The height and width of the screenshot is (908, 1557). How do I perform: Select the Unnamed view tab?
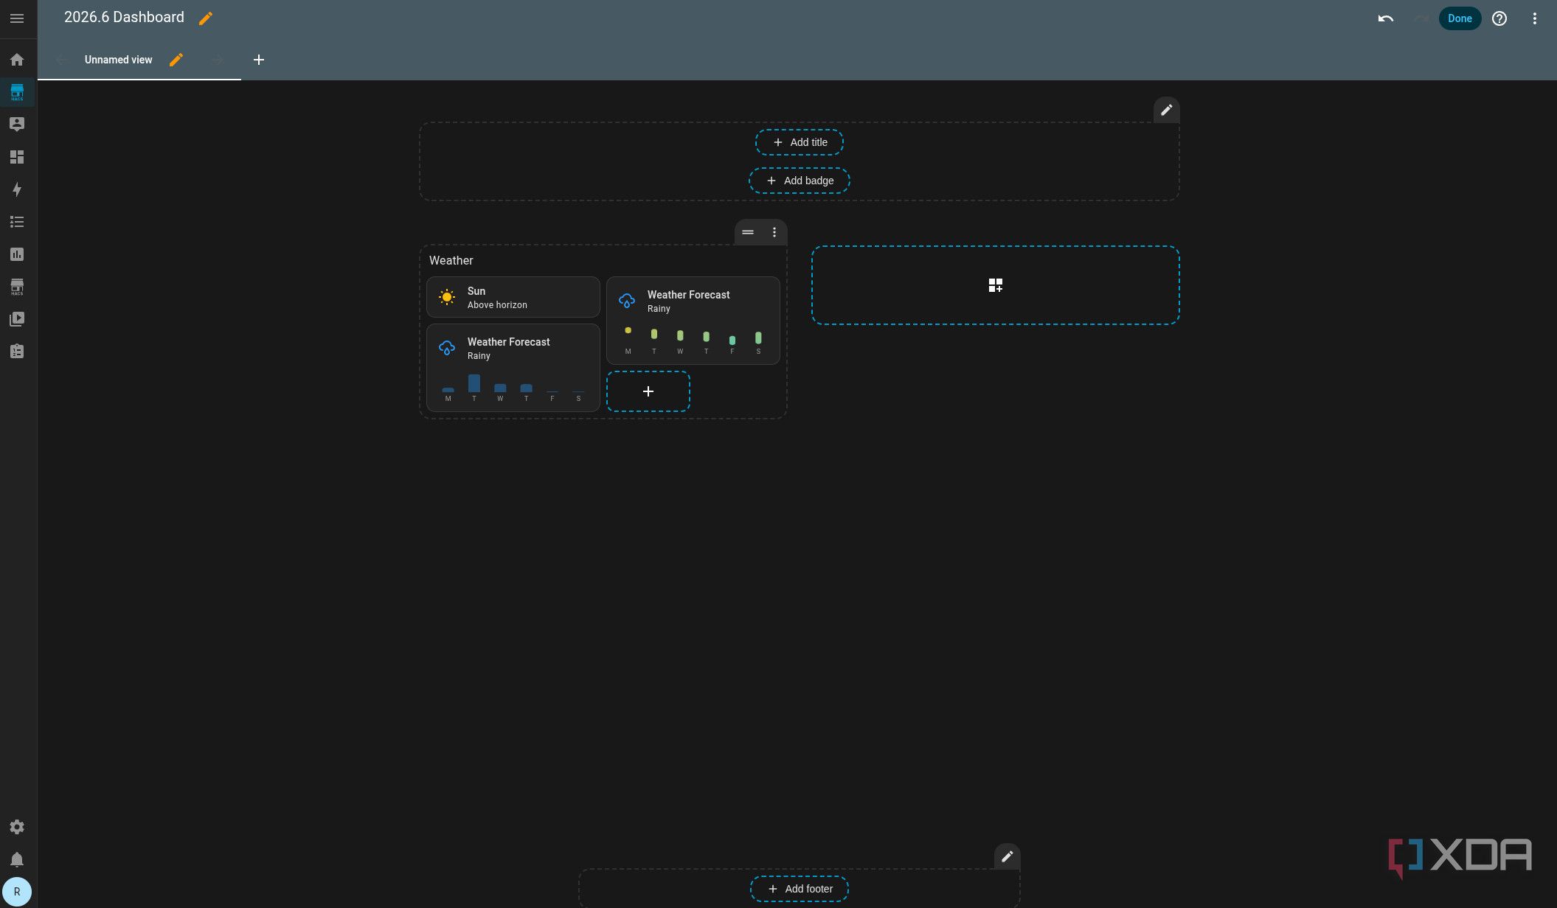click(119, 60)
